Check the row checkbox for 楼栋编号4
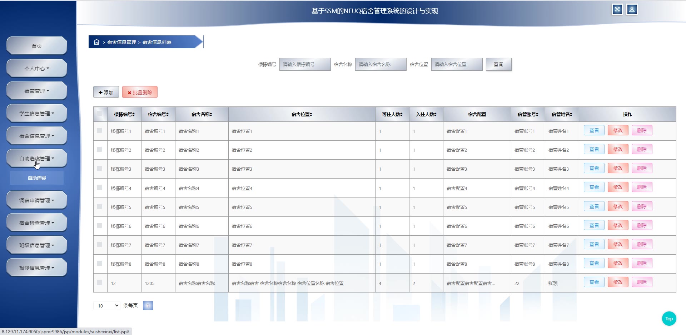 coord(99,187)
